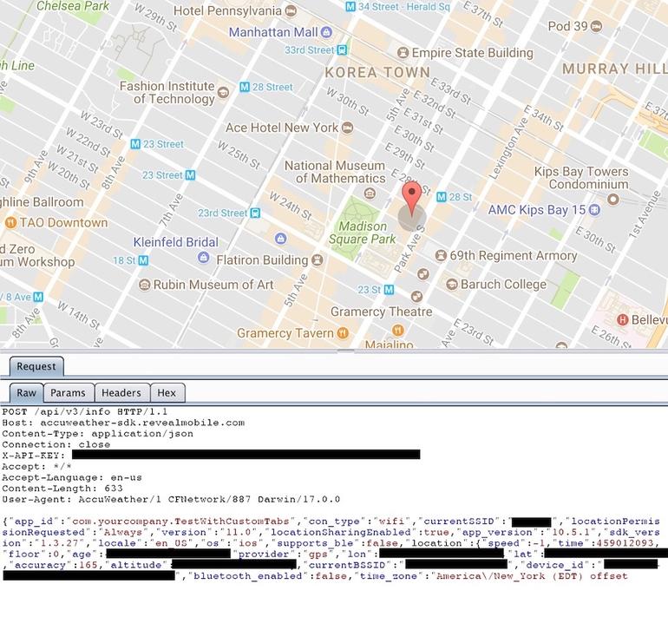Click the National Museum of Mathematics icon
Viewport: 668px width, 617px height.
370,194
